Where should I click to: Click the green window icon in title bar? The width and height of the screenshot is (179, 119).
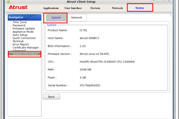8,1
